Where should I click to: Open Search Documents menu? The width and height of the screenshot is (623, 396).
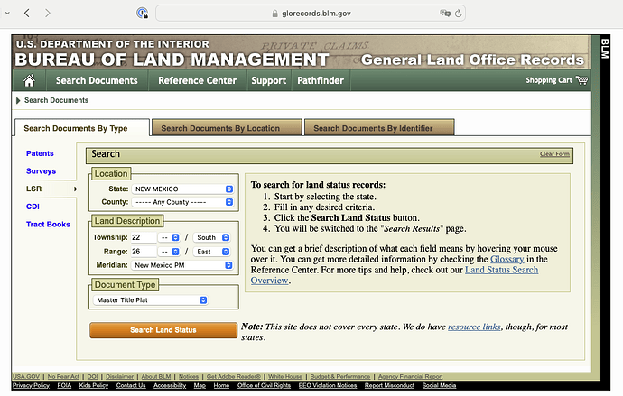pyautogui.click(x=97, y=80)
